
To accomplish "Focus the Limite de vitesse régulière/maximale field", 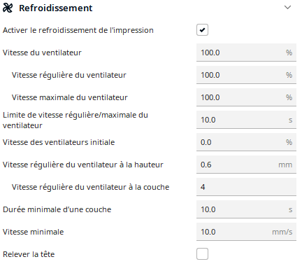I will click(x=246, y=120).
